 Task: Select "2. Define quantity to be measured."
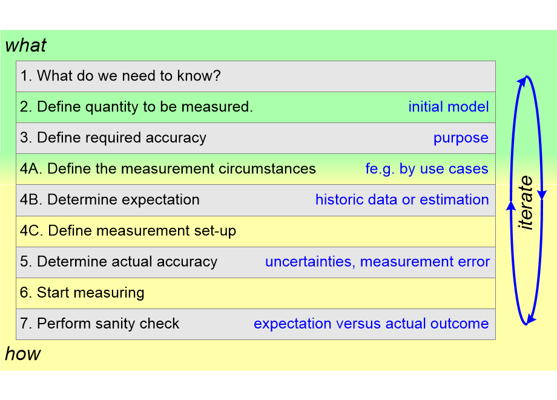pyautogui.click(x=136, y=107)
